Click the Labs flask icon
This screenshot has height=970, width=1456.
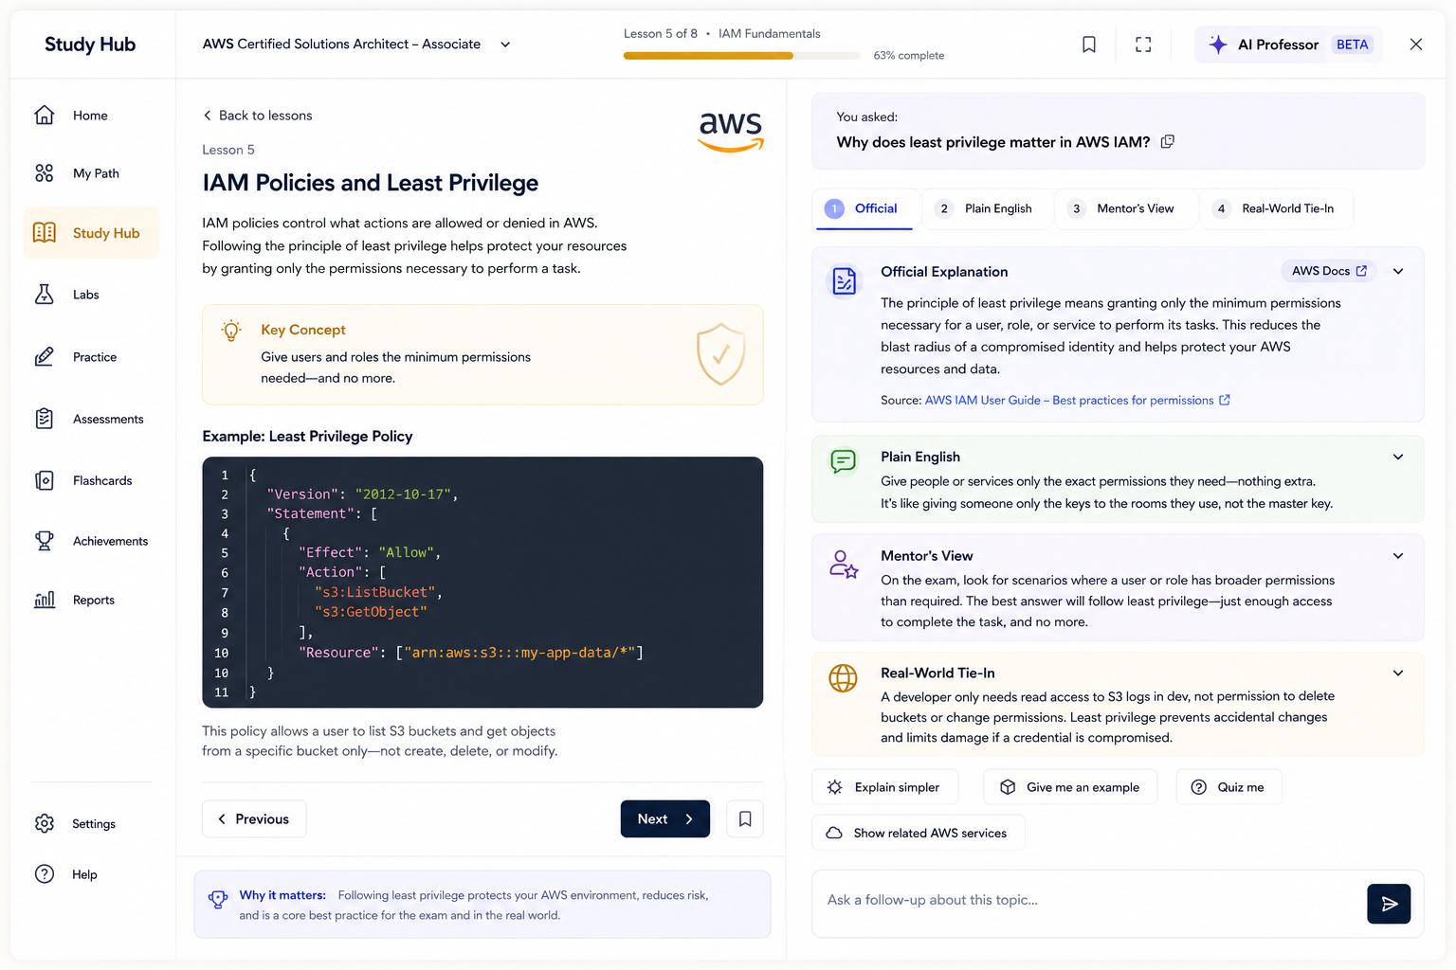[45, 295]
